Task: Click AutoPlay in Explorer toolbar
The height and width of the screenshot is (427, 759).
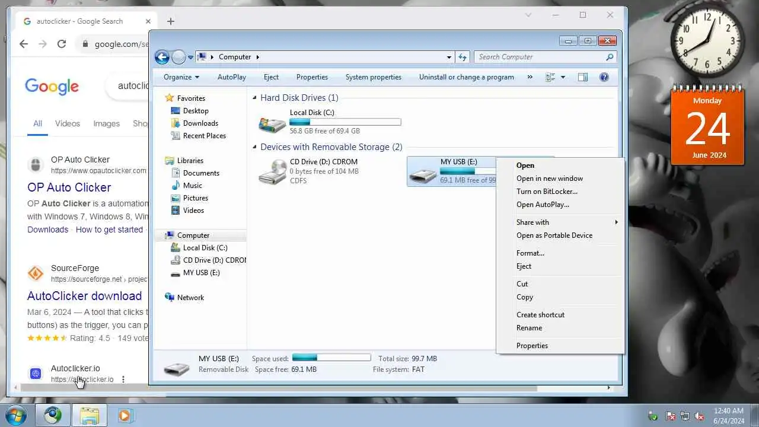Action: point(232,77)
